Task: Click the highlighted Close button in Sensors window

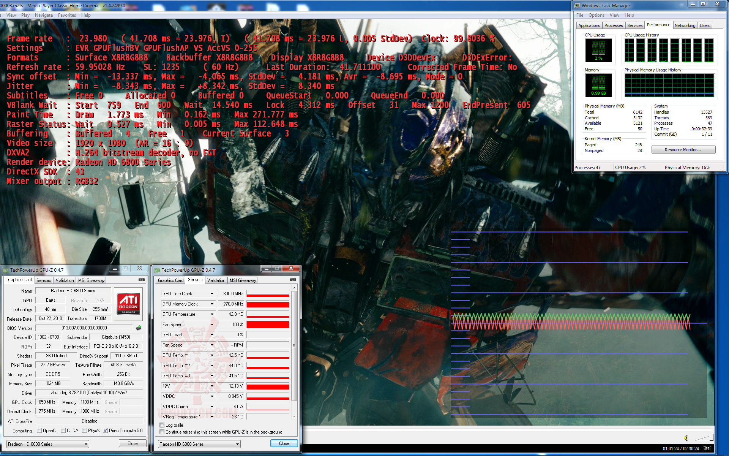Action: (x=284, y=443)
